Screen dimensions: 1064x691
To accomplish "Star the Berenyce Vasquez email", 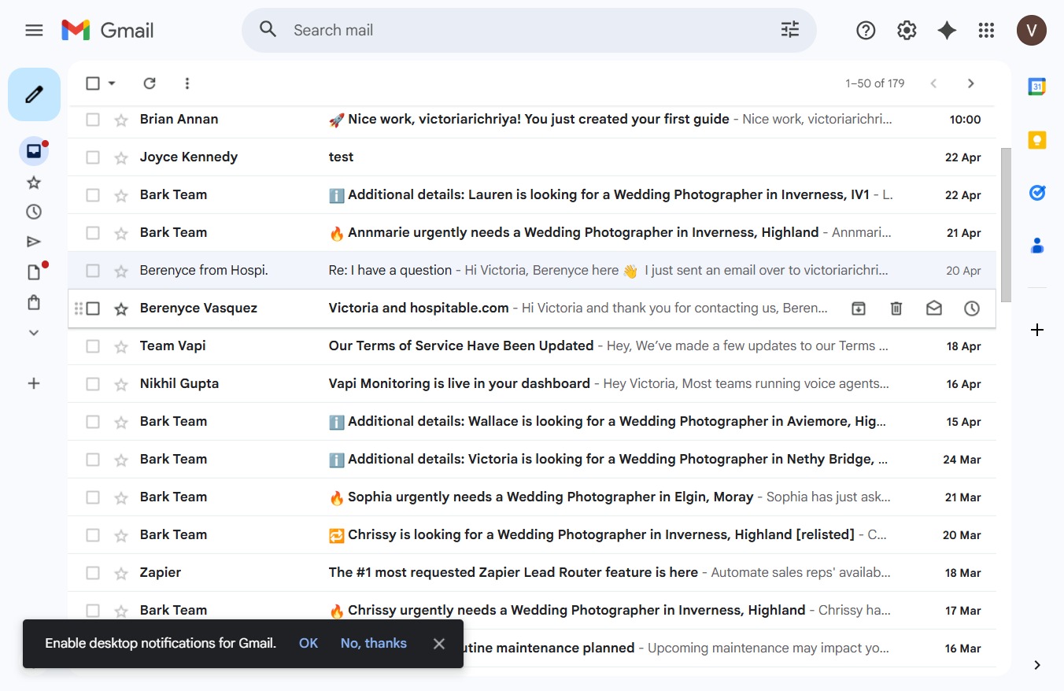I will [x=121, y=309].
